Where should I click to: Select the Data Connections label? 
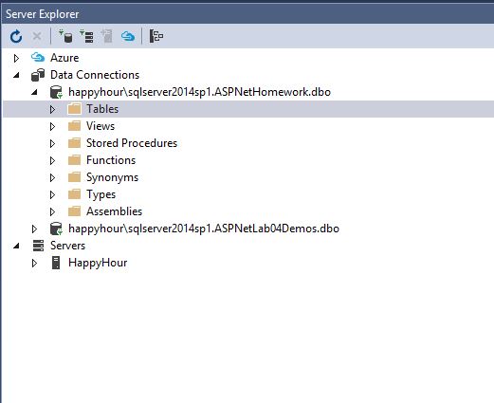(x=95, y=75)
